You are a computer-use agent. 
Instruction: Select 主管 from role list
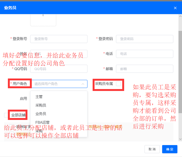tap(39, 97)
